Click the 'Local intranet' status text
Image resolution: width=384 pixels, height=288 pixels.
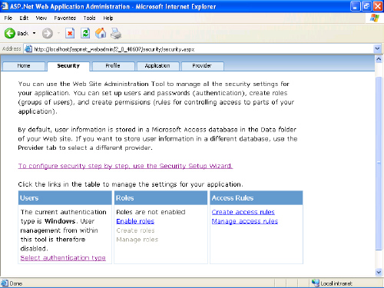[x=336, y=283]
